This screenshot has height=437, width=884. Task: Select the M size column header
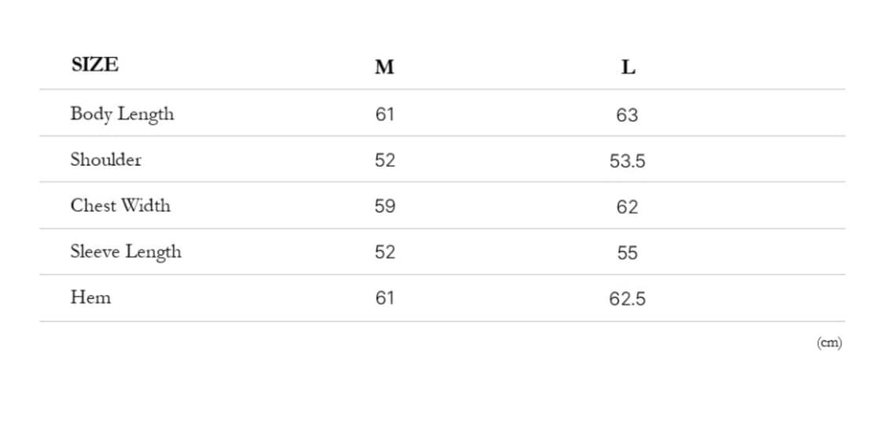384,67
